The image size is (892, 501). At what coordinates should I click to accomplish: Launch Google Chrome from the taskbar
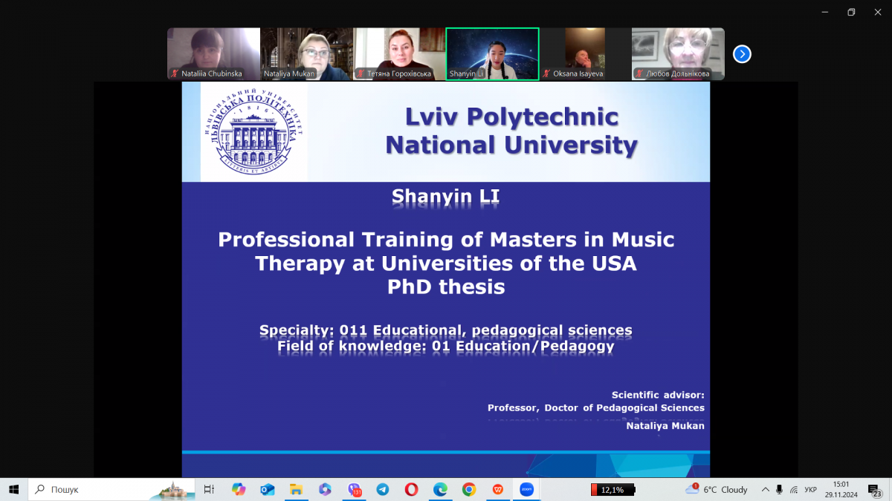click(469, 490)
